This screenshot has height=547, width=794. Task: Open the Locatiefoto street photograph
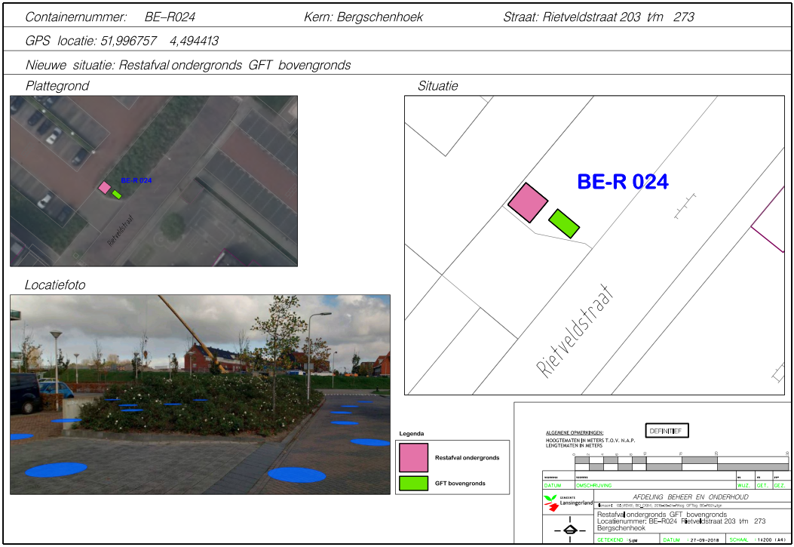coord(200,394)
